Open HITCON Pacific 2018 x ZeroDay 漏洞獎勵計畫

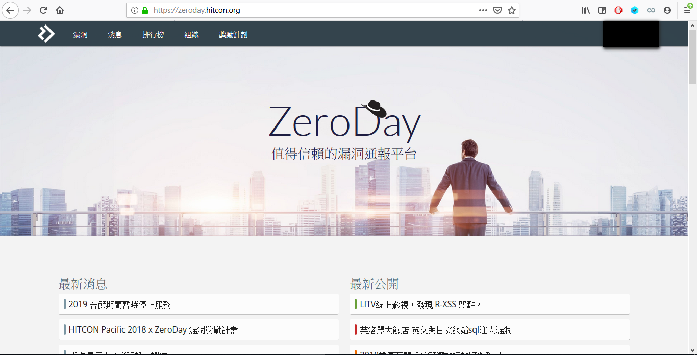198,329
